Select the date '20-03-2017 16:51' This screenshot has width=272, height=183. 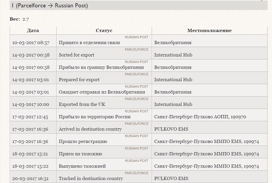coord(30,179)
